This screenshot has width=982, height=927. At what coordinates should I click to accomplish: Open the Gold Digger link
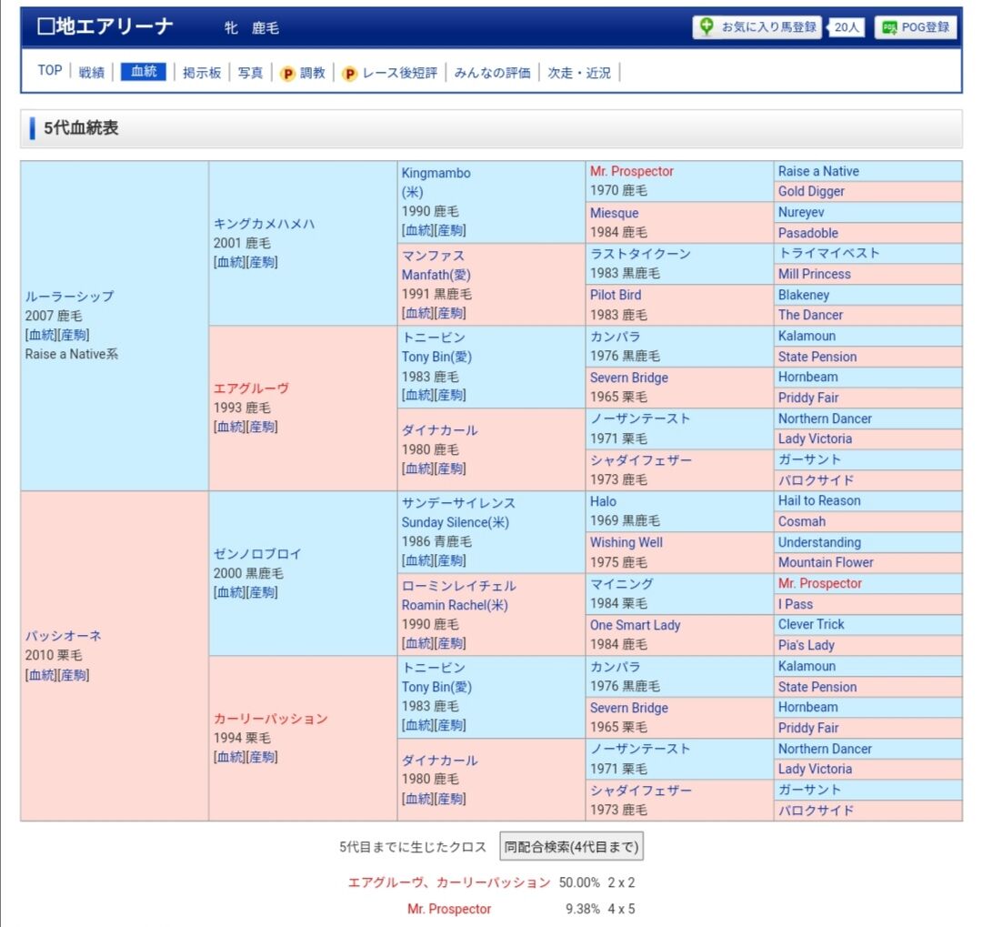[811, 191]
